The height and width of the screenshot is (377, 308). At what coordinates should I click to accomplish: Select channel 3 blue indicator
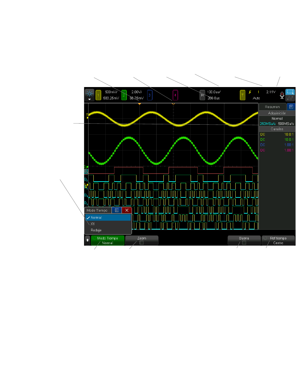pyautogui.click(x=149, y=95)
